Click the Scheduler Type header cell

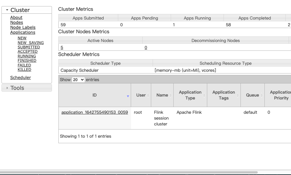(x=105, y=63)
